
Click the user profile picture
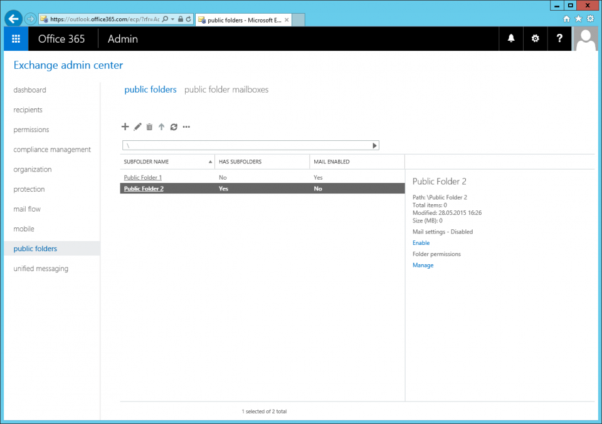[585, 38]
